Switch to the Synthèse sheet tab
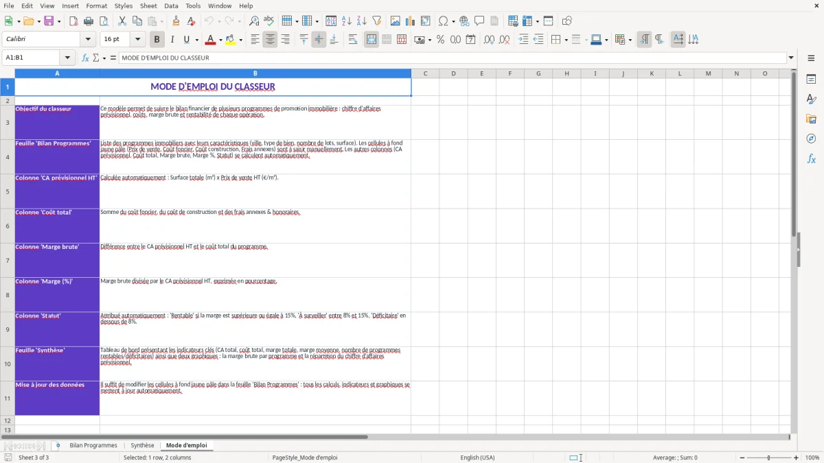Image resolution: width=824 pixels, height=463 pixels. point(143,446)
